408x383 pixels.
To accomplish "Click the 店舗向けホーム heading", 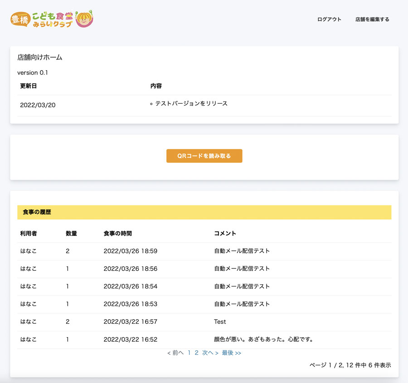I will tap(39, 57).
